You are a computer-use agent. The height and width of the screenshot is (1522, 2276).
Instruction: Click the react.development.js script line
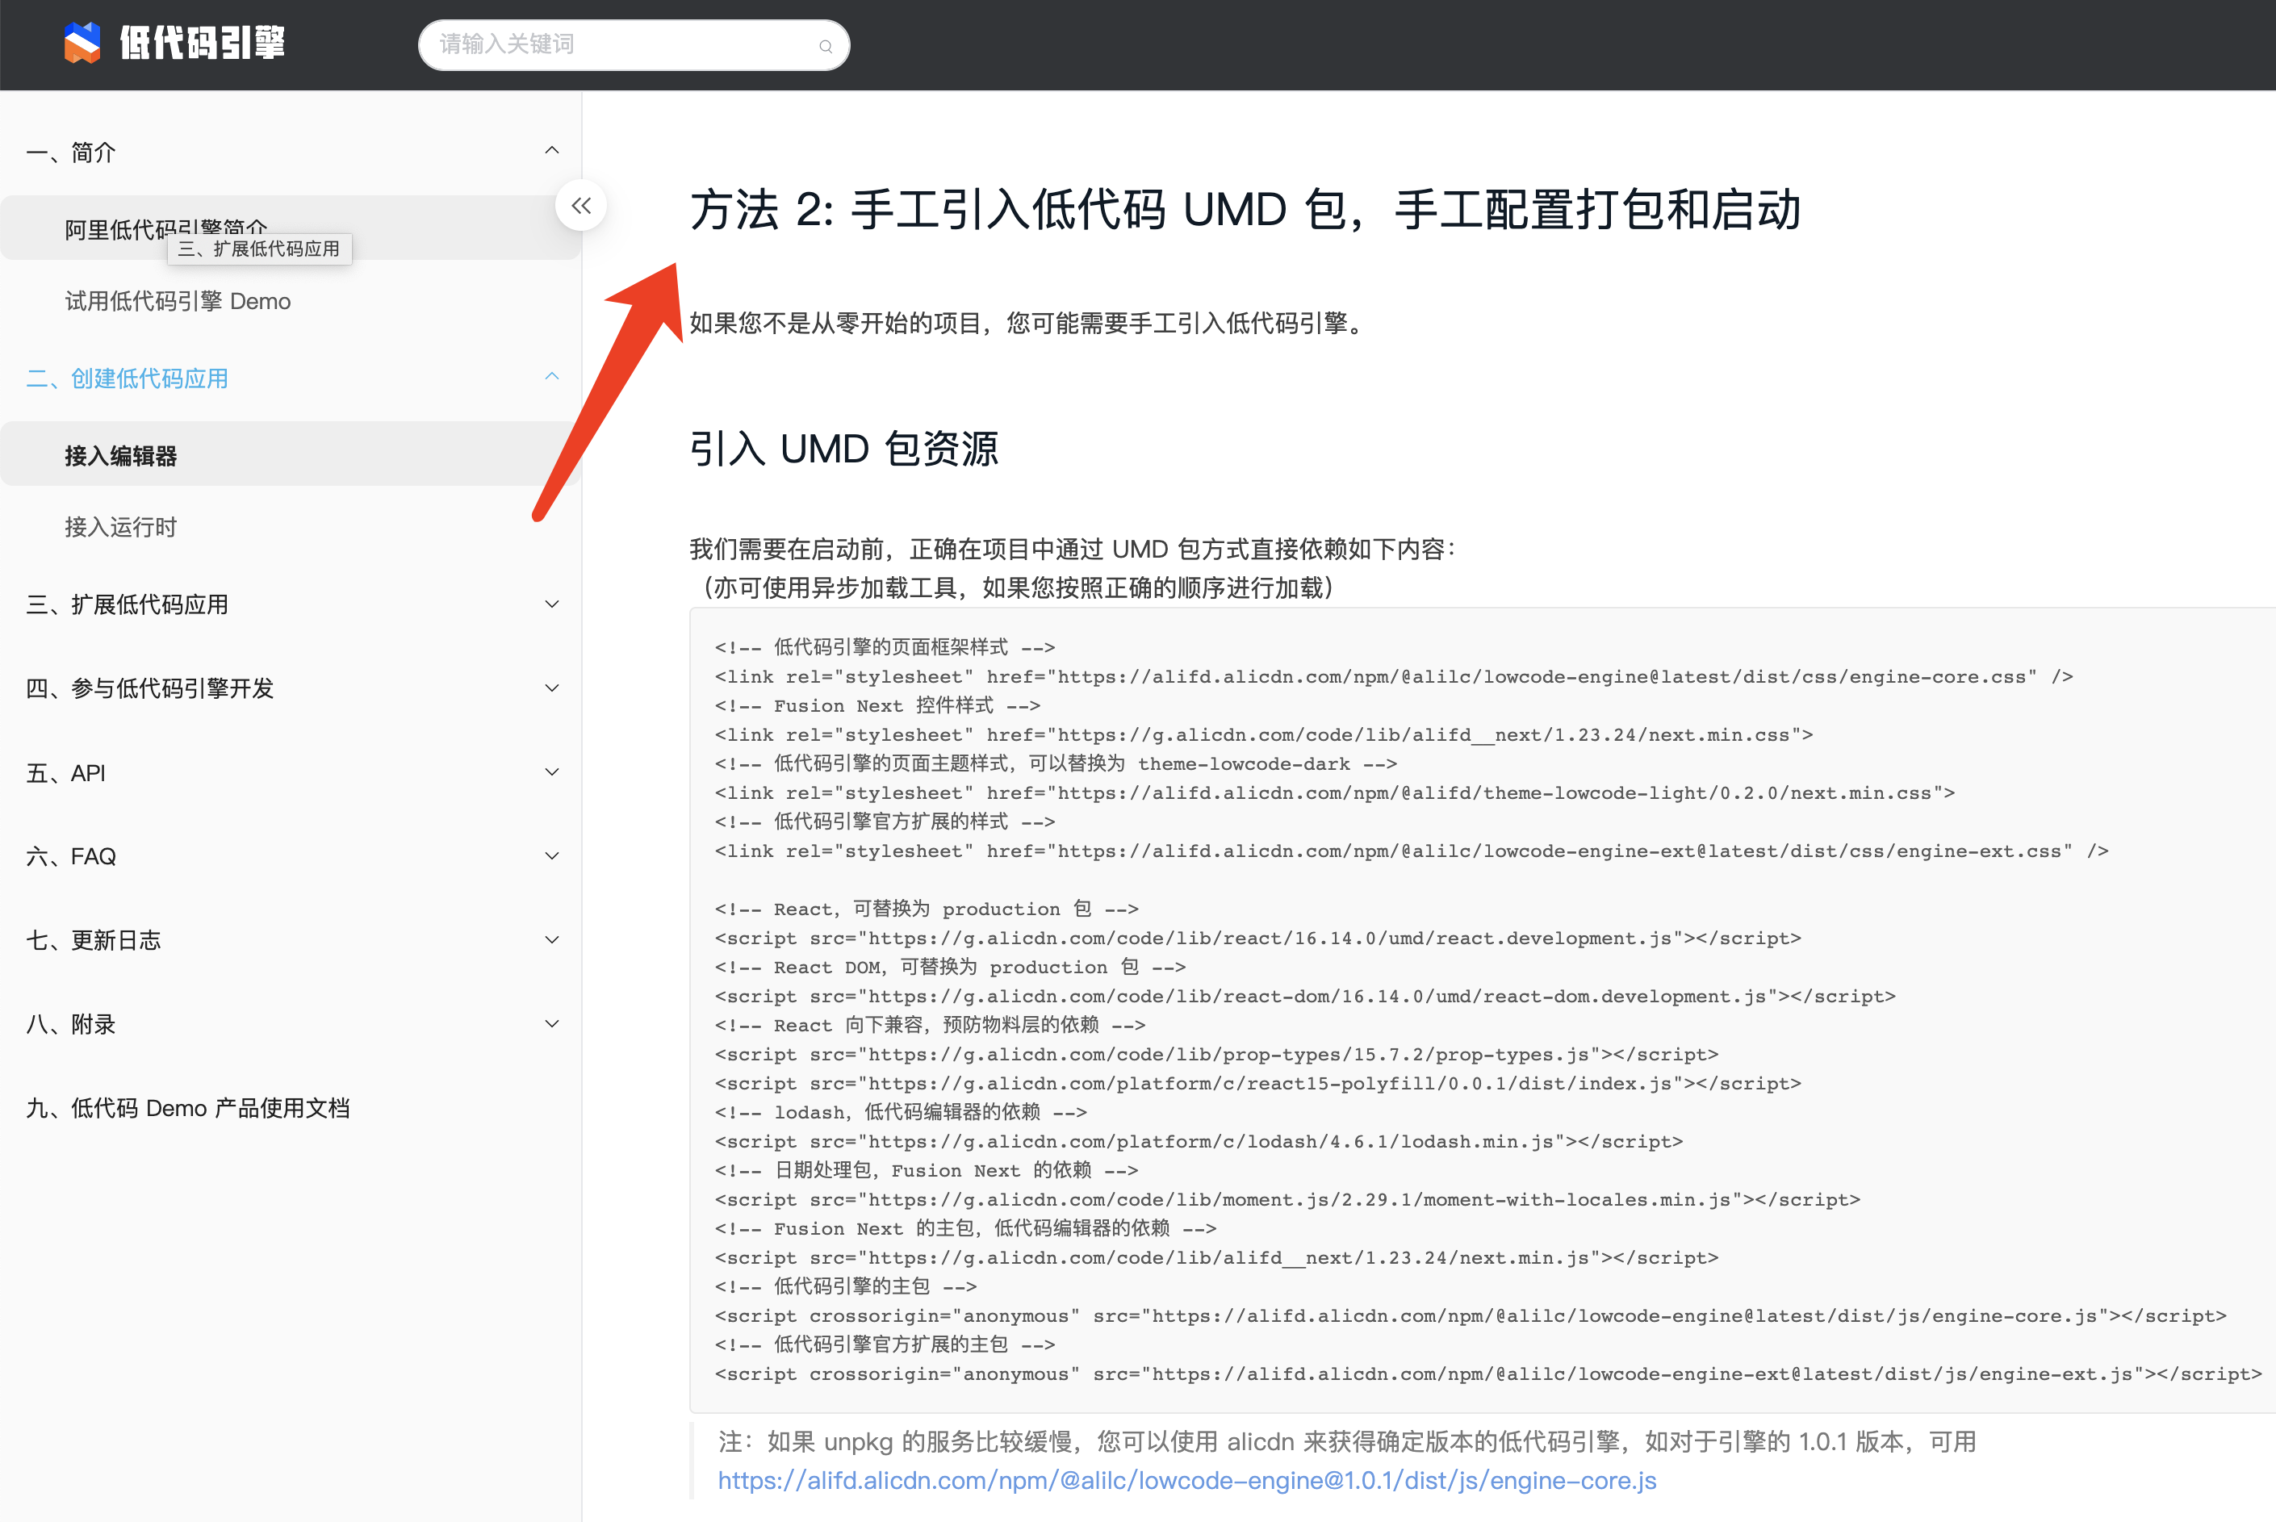1258,938
